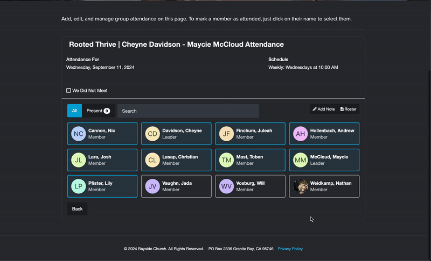
Task: Click the TM avatar for Toben Mast
Action: click(227, 160)
